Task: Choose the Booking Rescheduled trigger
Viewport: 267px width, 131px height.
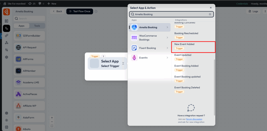Action: point(186,34)
